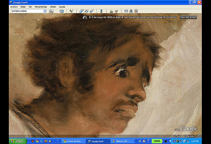Viewport: 211px width, 144px height.
Task: Click the email icon in toolbar
Action: click(x=126, y=11)
